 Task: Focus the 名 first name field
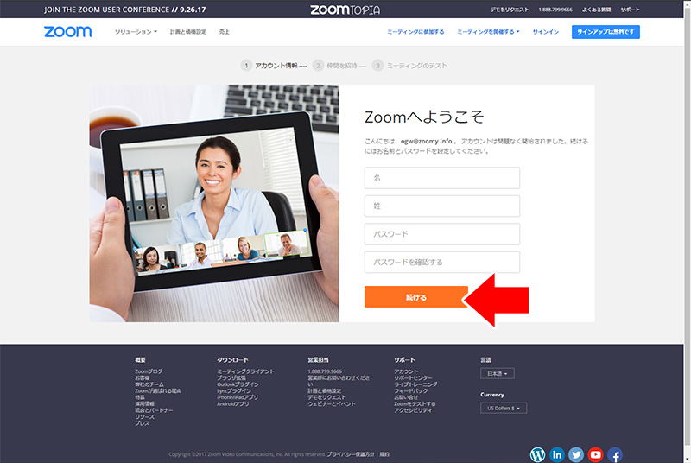(442, 178)
